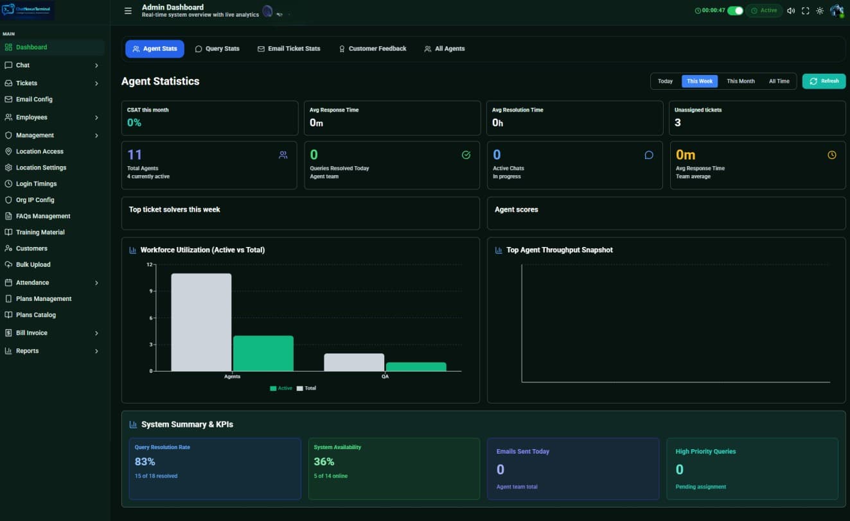Click the System Summary chart icon
Screen dimensions: 850x521
click(133, 425)
